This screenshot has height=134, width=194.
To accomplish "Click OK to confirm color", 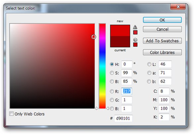I will click(162, 20).
